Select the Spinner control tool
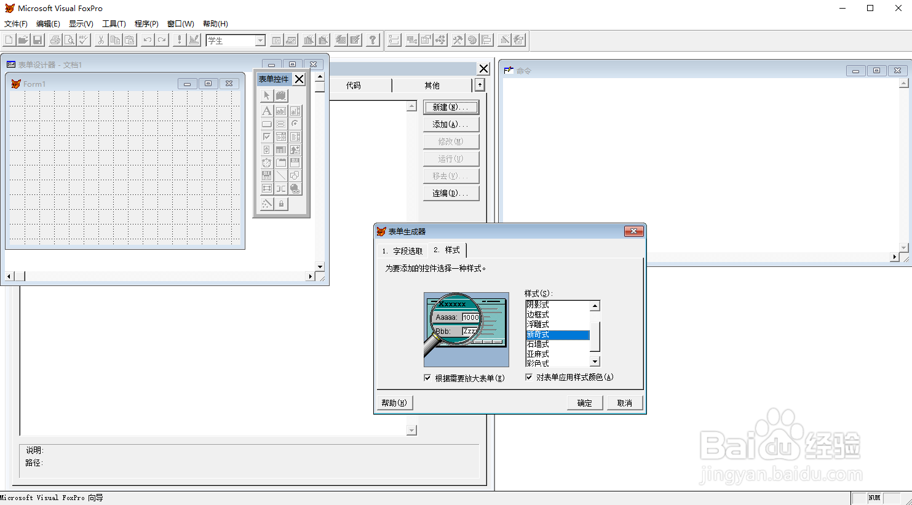912x505 pixels. [x=266, y=149]
